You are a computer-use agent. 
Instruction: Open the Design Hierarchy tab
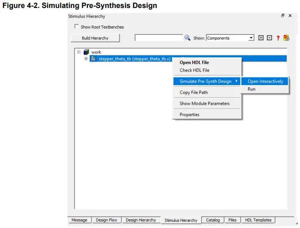coord(141,220)
